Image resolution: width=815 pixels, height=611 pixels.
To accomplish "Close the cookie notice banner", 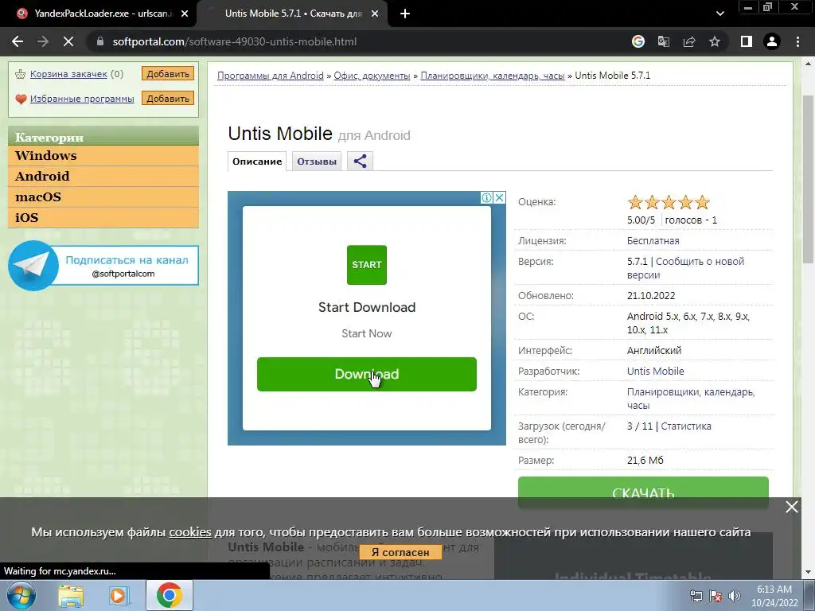I will click(791, 507).
